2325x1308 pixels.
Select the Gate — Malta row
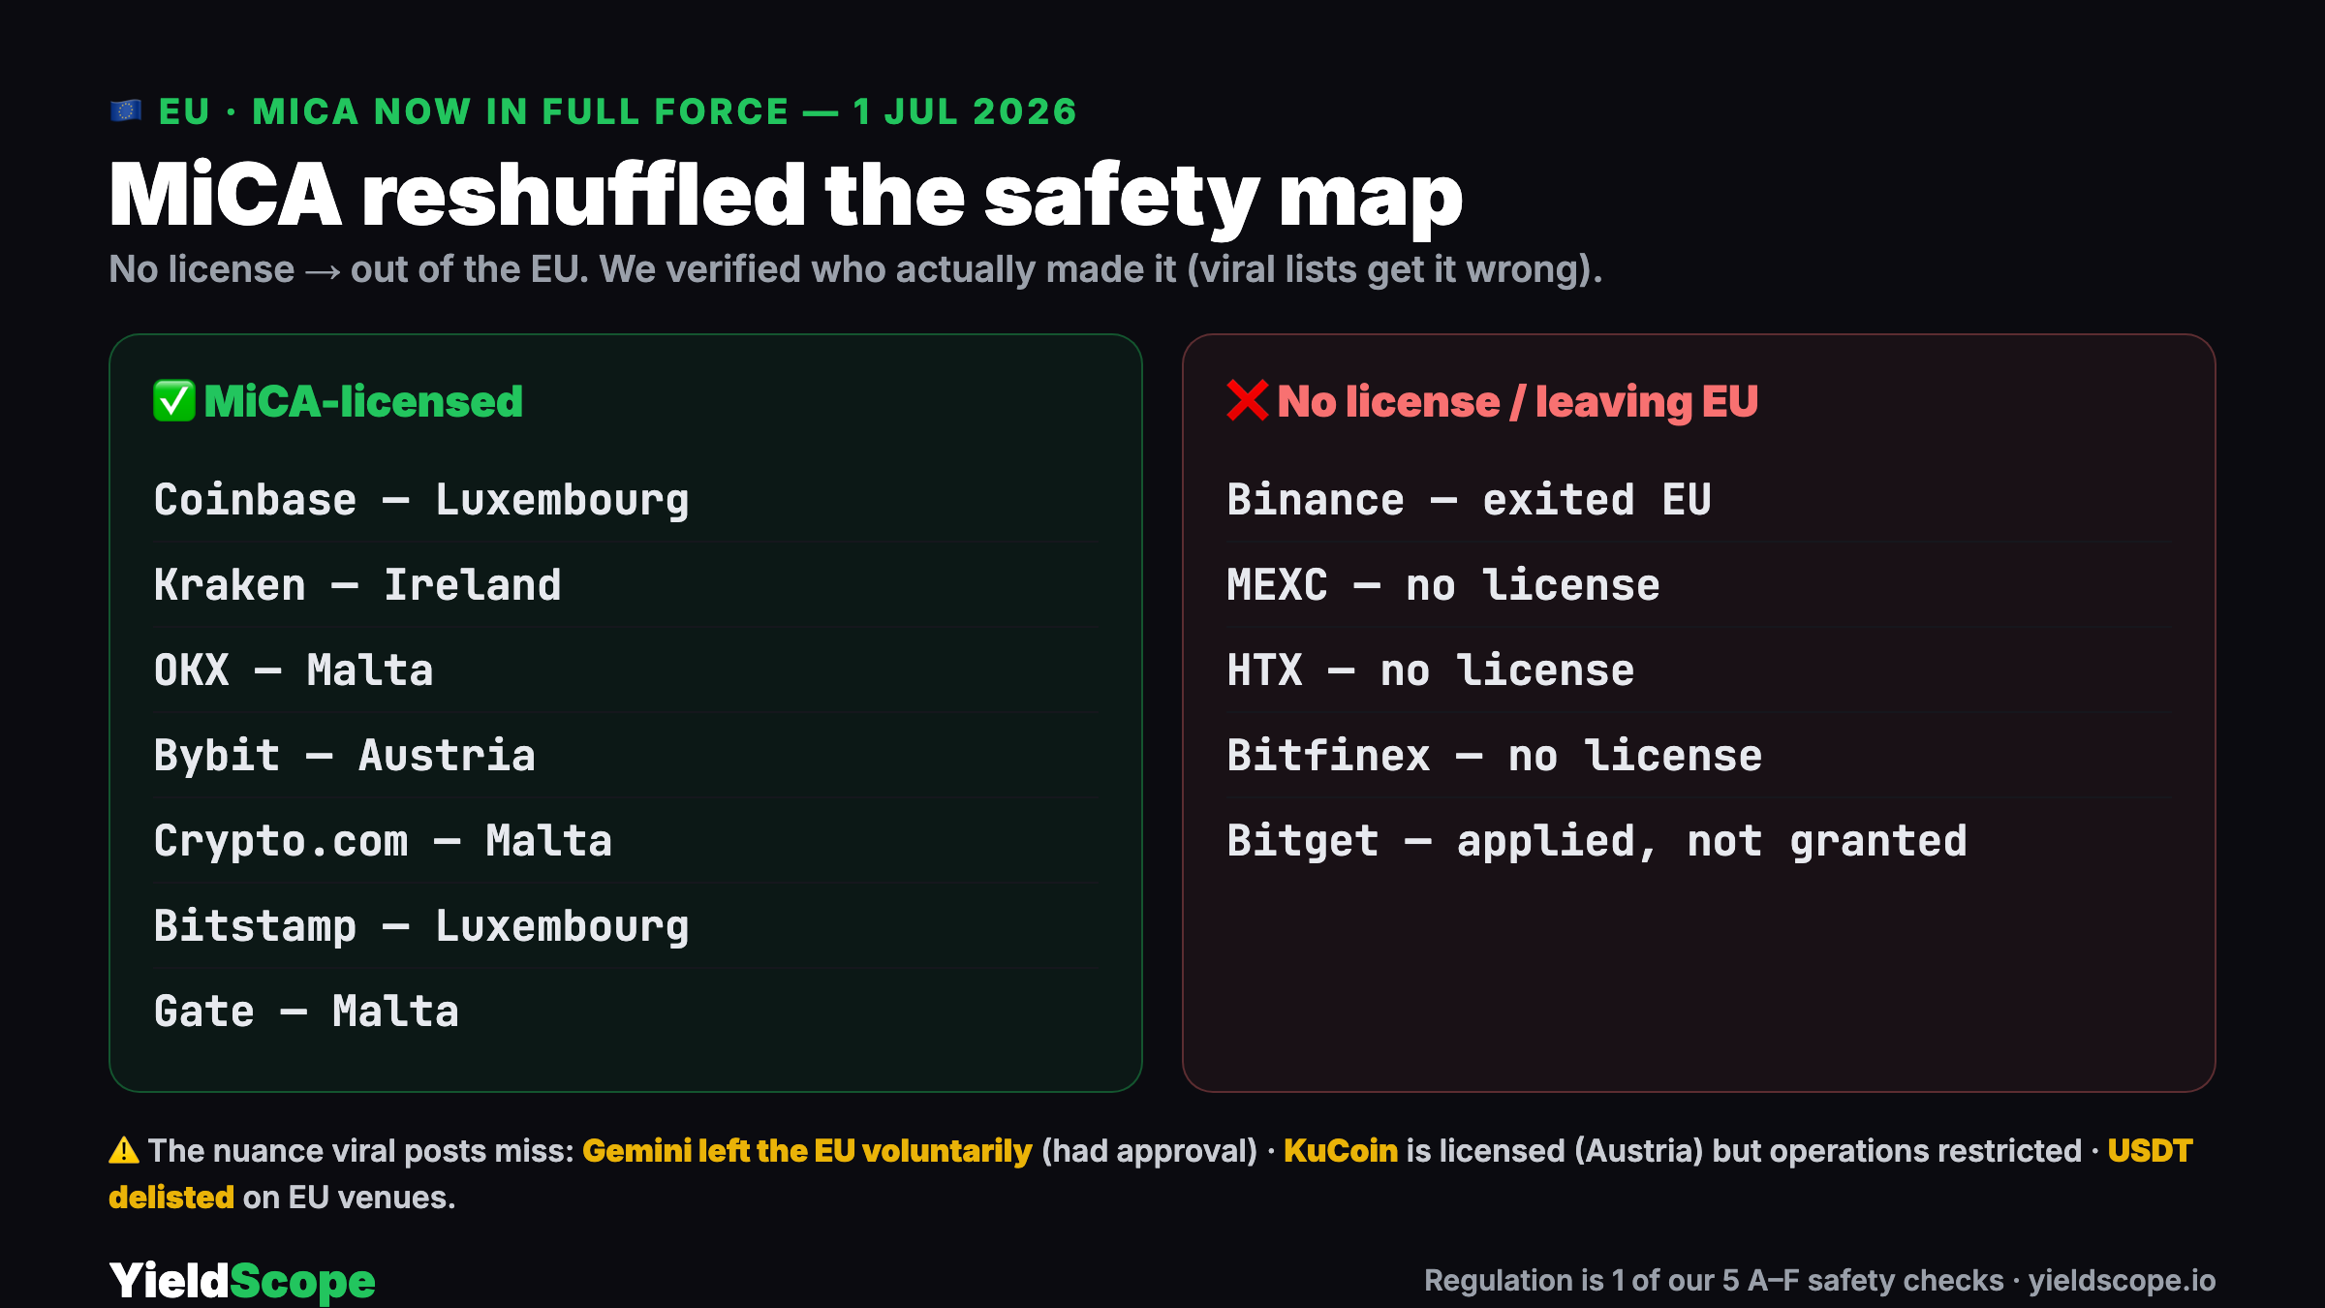coord(626,1012)
